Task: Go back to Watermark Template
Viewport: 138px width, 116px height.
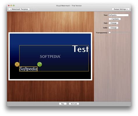Action: pyautogui.click(x=19, y=9)
